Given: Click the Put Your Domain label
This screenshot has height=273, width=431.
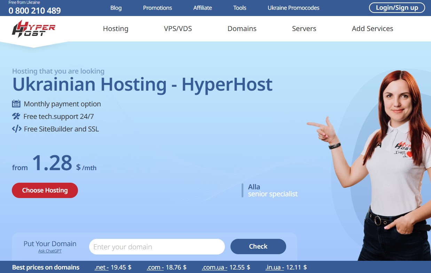Looking at the screenshot, I should (50, 244).
